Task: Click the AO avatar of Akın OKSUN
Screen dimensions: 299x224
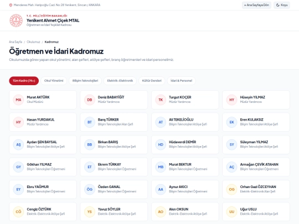Action: pyautogui.click(x=161, y=212)
